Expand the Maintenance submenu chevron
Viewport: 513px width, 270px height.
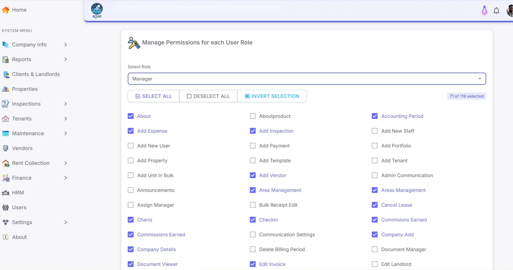click(x=66, y=133)
